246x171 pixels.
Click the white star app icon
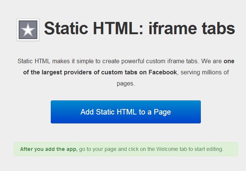[28, 30]
